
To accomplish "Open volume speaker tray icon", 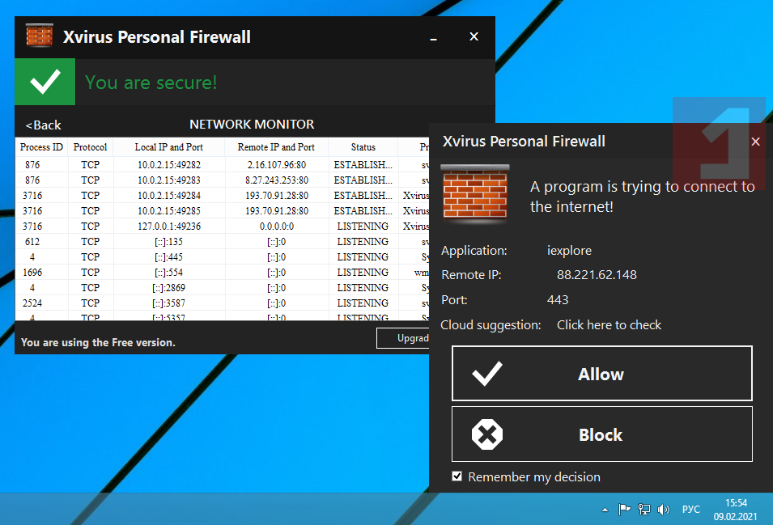I will pos(664,510).
